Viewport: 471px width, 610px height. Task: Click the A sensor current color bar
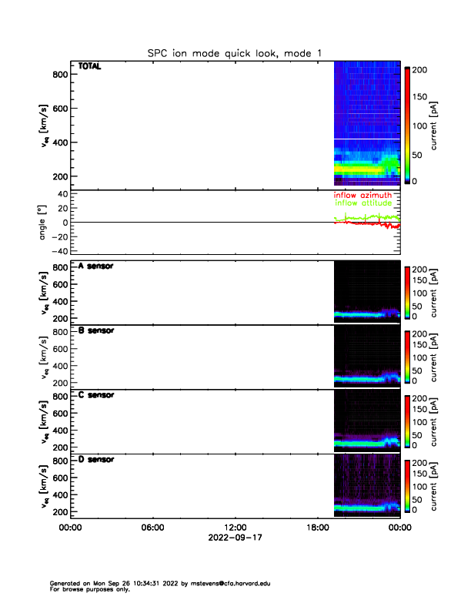(x=408, y=292)
